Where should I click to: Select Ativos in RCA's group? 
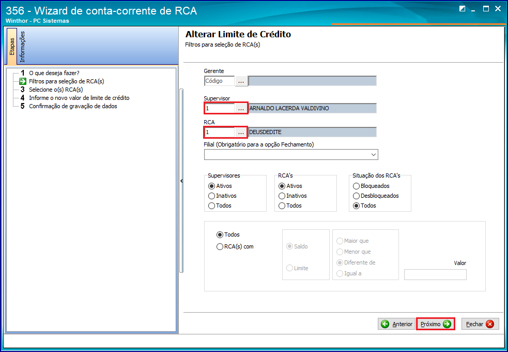(x=290, y=186)
